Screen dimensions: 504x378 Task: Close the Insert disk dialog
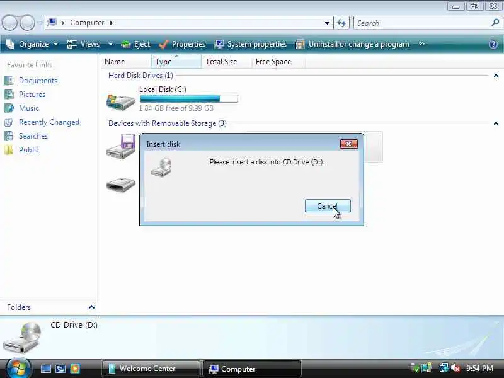point(349,144)
